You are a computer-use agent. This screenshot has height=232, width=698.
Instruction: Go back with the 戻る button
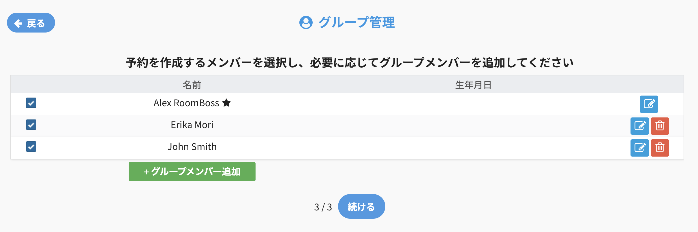pos(31,23)
